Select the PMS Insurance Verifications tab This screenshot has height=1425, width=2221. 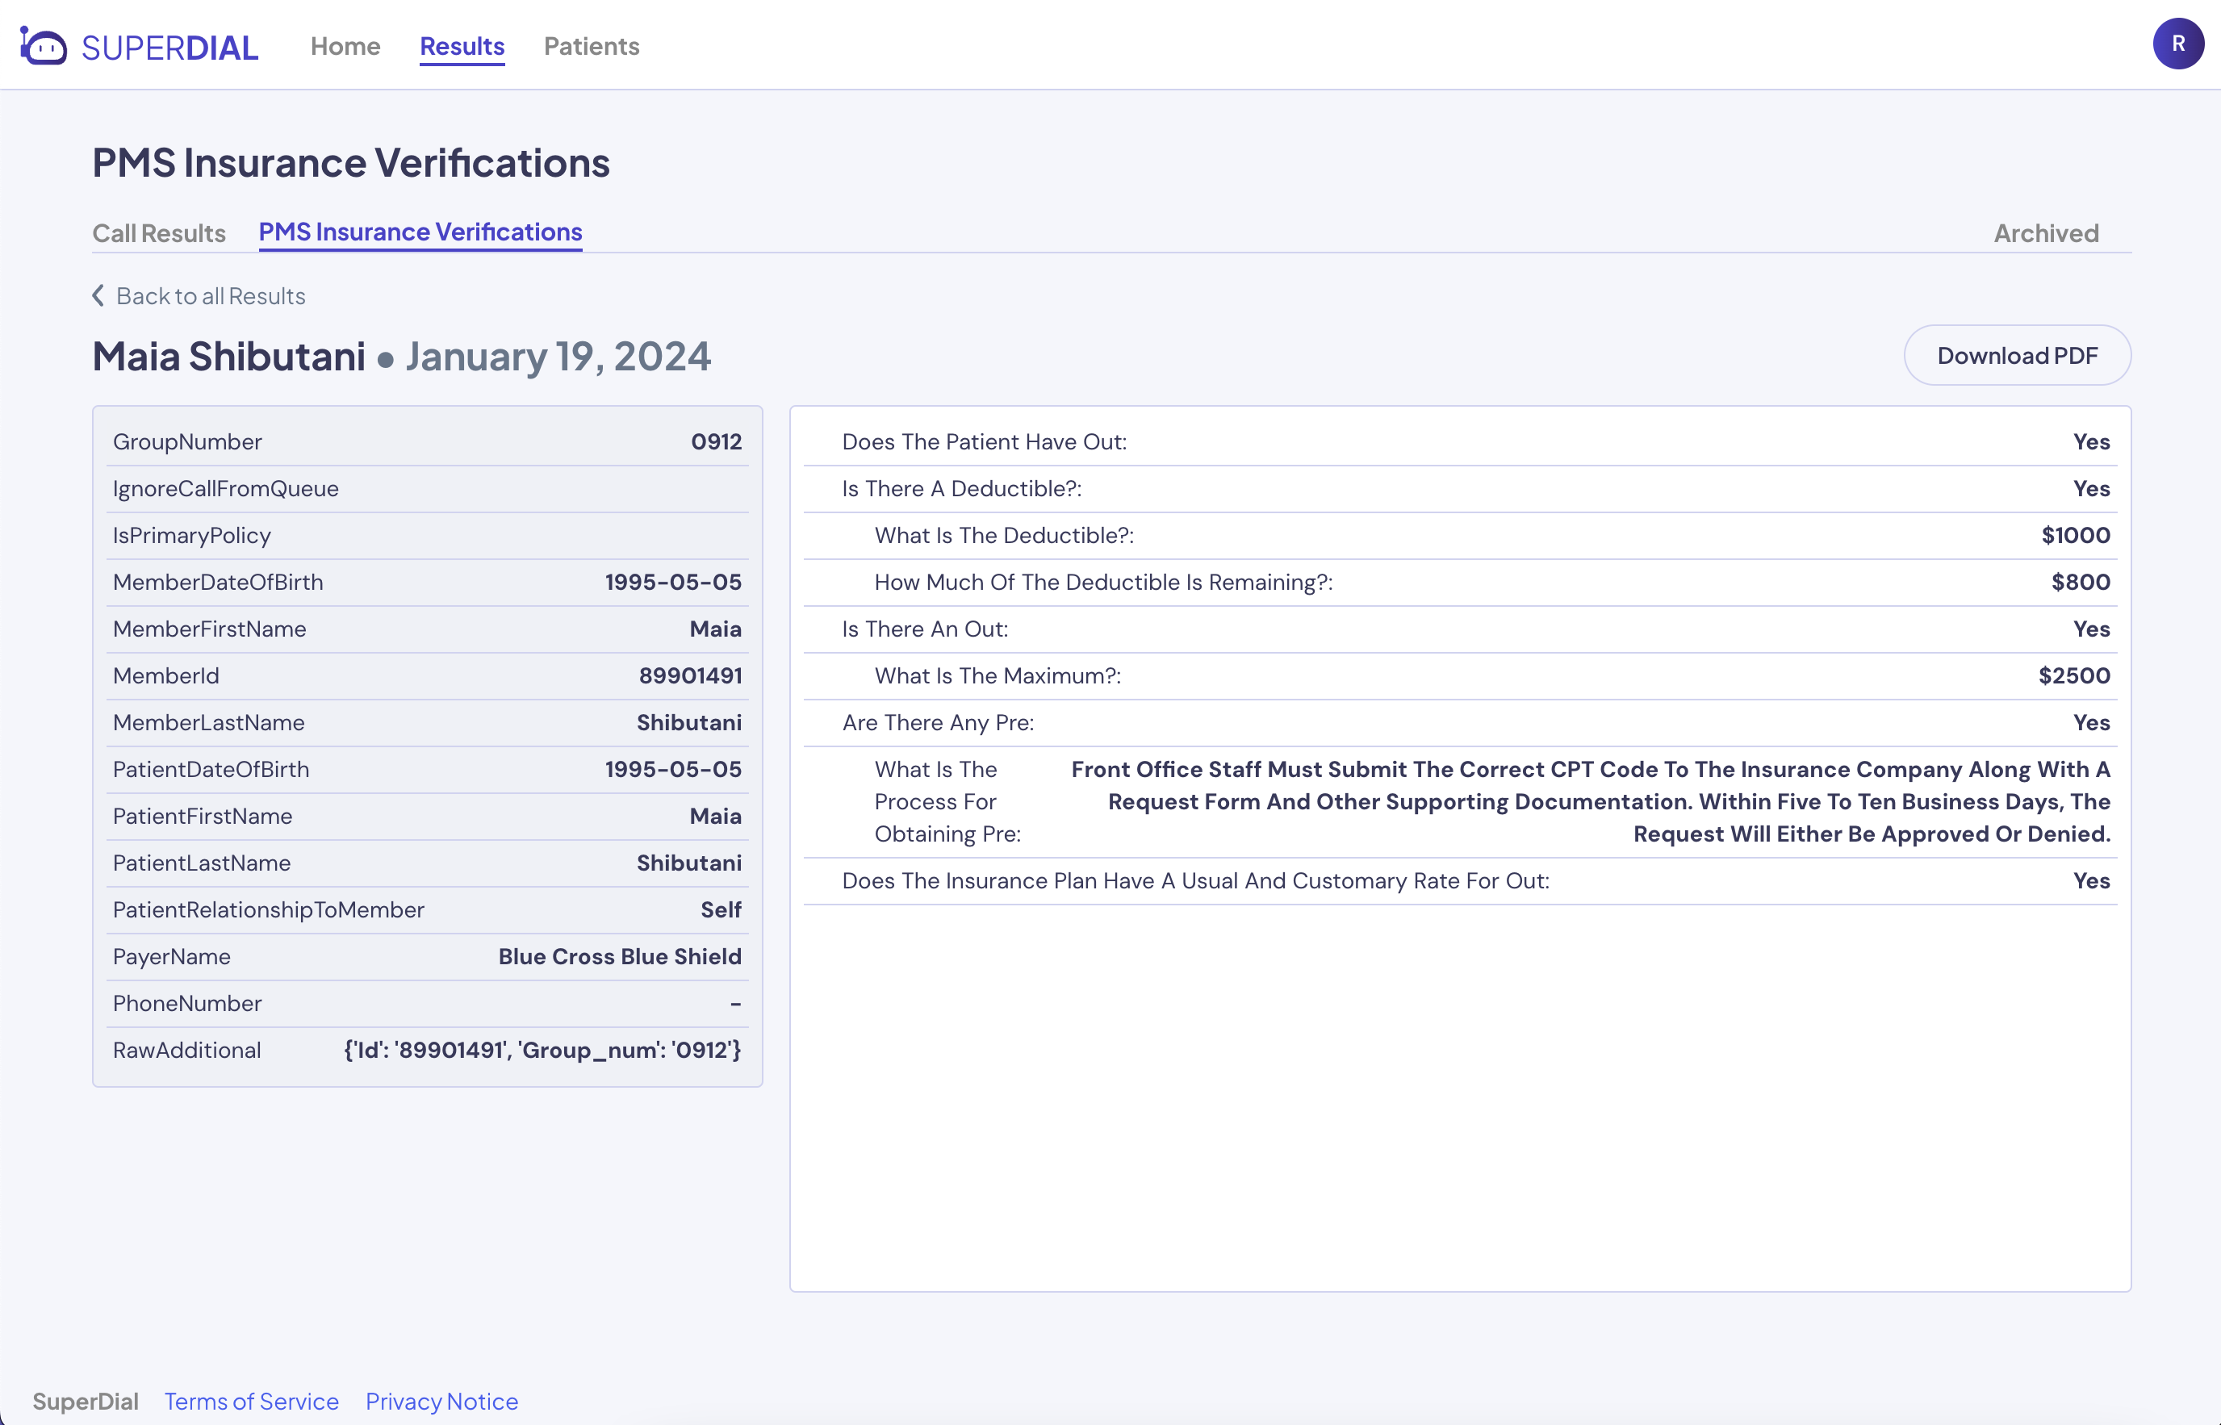click(x=420, y=232)
